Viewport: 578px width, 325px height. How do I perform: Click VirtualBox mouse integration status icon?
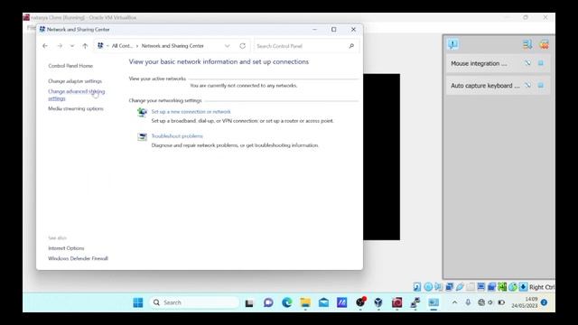click(x=513, y=287)
